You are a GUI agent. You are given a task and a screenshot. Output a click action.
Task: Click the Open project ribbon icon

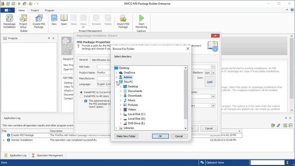(x=64, y=20)
